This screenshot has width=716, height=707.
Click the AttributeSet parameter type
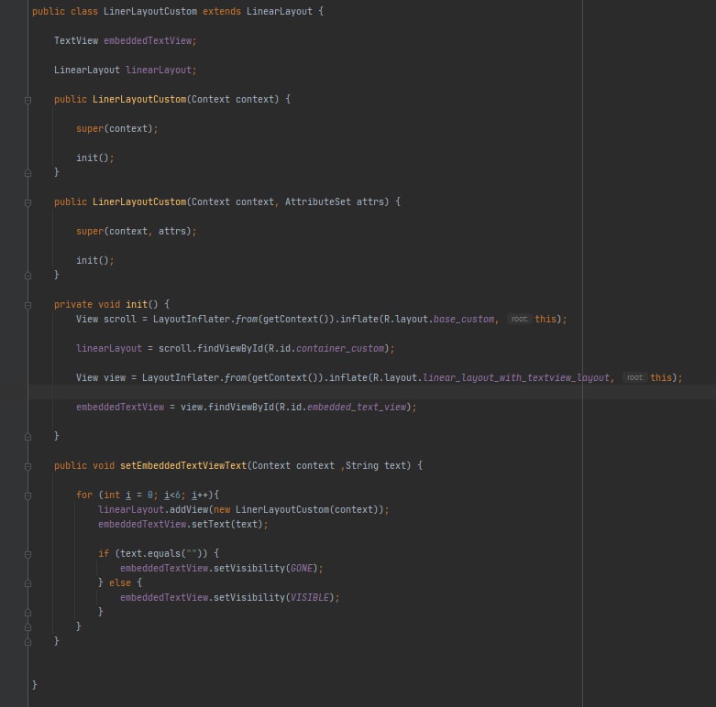click(x=318, y=201)
